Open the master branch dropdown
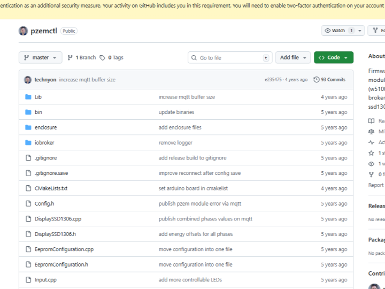This screenshot has width=385, height=289. point(40,58)
